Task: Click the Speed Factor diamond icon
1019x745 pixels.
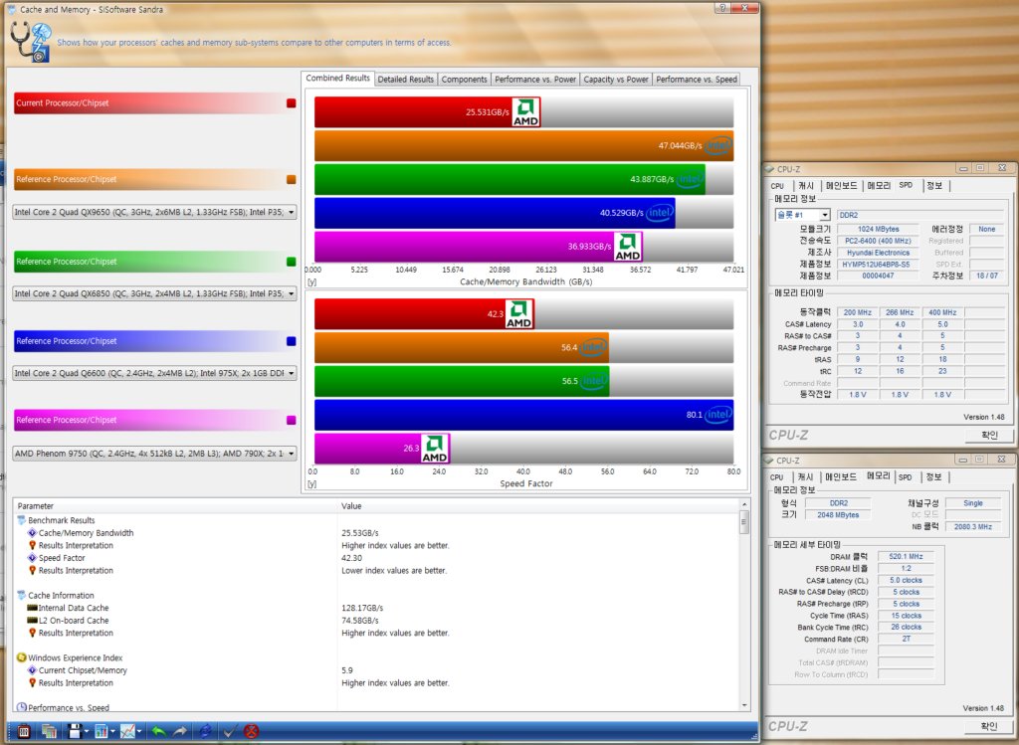Action: click(x=32, y=558)
